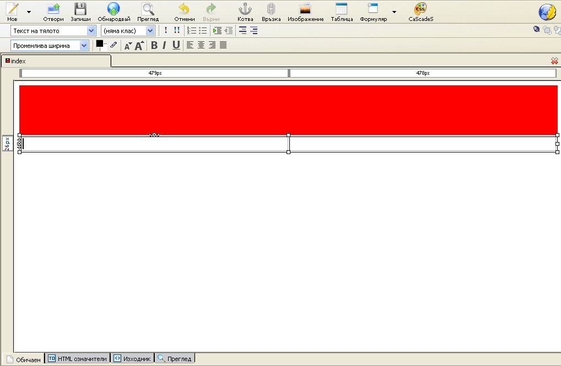Outdent the text
The image size is (561, 366).
click(x=229, y=31)
